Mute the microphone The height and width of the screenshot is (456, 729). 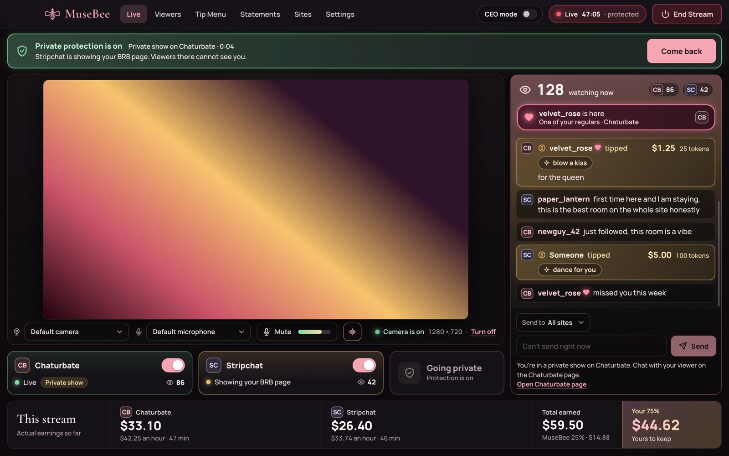pyautogui.click(x=277, y=332)
